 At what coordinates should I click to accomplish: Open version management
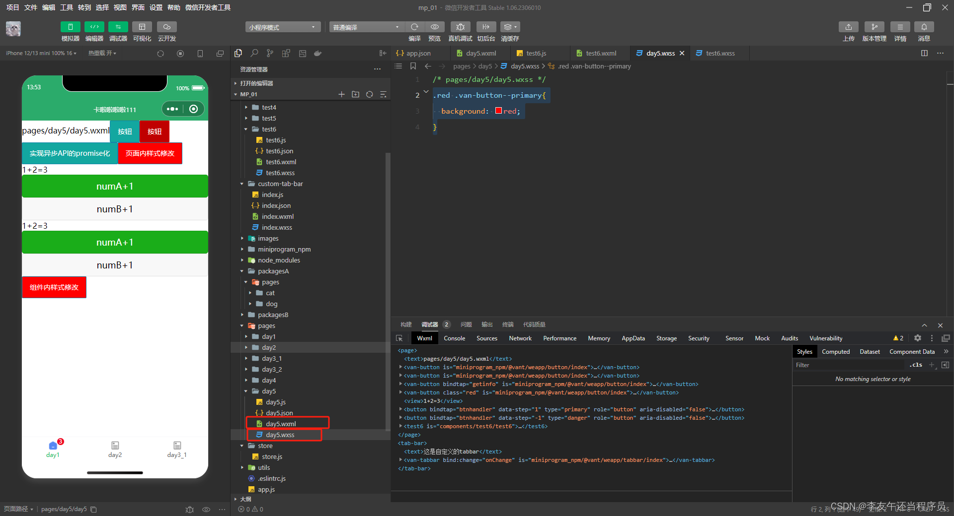point(874,27)
